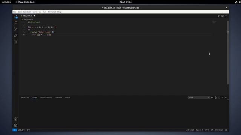Image resolution: width=241 pixels, height=135 pixels.
Task: Open the Source Control view
Action: [x=15, y=29]
